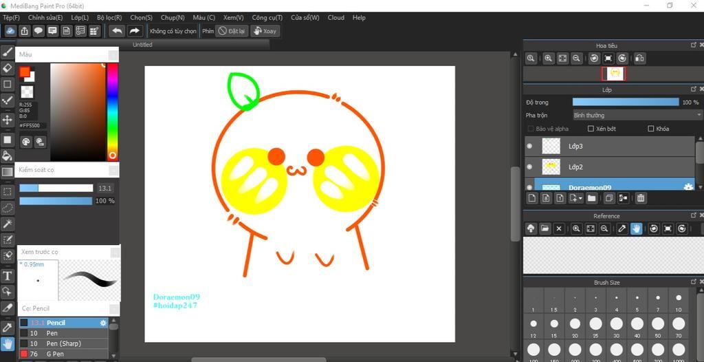The height and width of the screenshot is (362, 704).
Task: Pick the Text tool
Action: point(8,275)
